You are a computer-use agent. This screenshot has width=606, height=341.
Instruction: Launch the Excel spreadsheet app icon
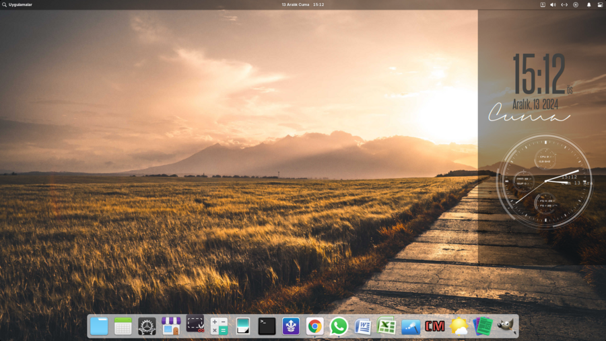pos(386,326)
